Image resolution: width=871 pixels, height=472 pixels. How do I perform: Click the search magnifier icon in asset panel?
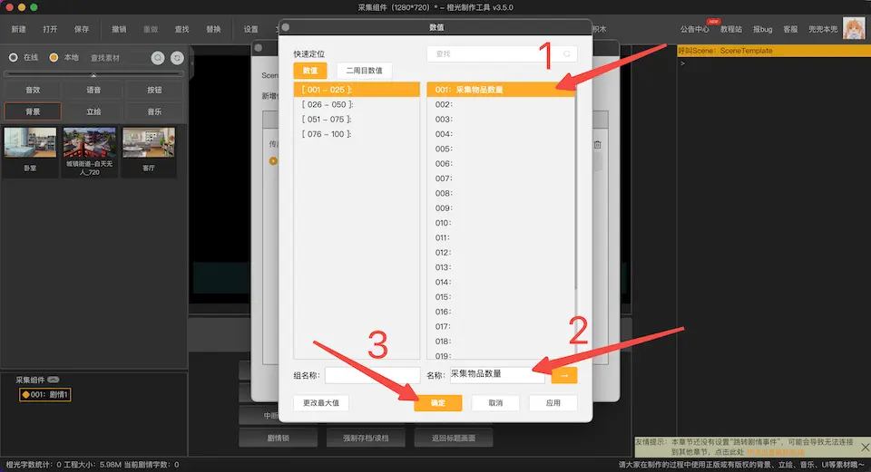coord(158,58)
